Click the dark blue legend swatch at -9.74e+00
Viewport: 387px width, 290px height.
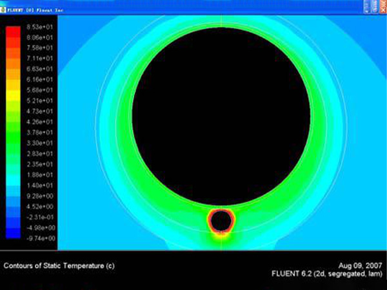[14, 235]
